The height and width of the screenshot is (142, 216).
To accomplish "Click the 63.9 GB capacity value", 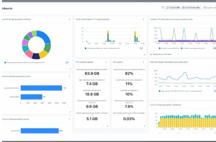I will coord(92,73).
